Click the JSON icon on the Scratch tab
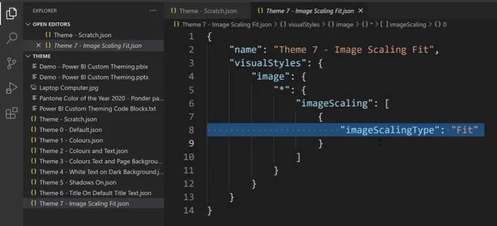497x226 pixels. 173,11
